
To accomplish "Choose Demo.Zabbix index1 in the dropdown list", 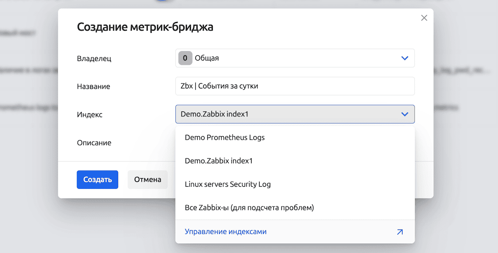I will click(218, 161).
